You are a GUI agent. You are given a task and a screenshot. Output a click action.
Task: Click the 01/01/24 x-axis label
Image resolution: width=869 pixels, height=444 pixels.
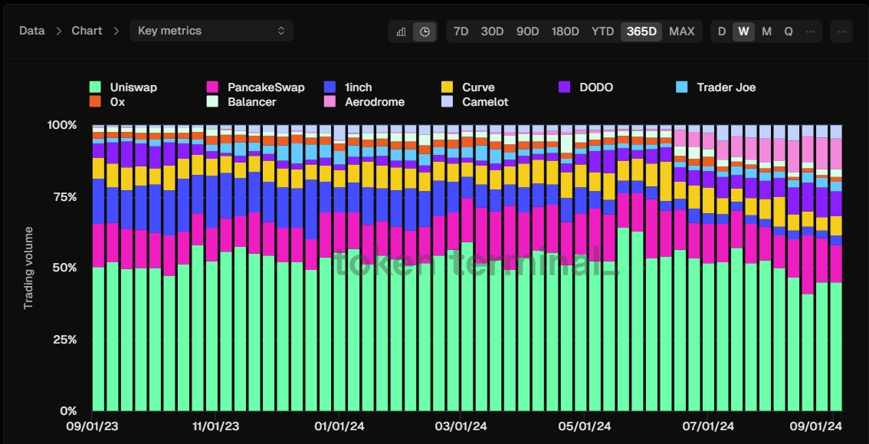[339, 426]
